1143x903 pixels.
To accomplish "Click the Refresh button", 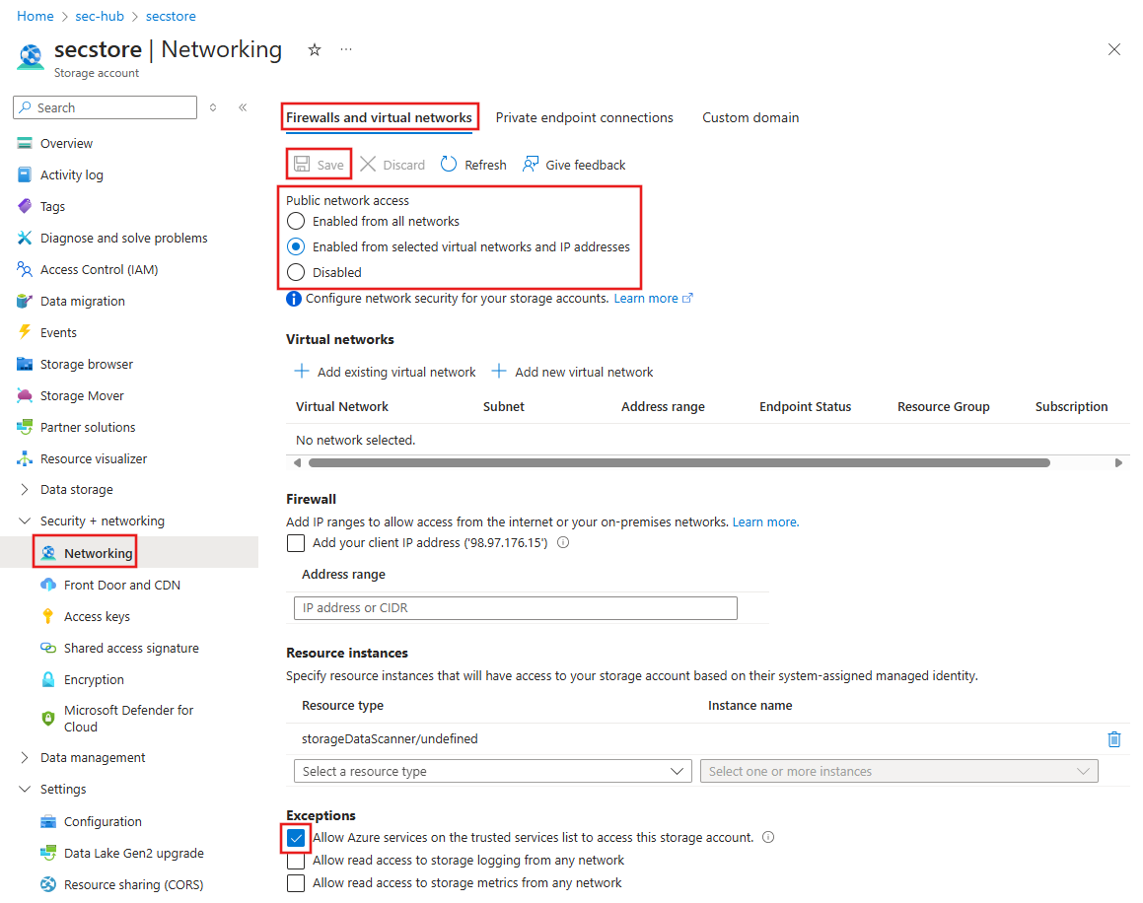I will click(x=473, y=165).
